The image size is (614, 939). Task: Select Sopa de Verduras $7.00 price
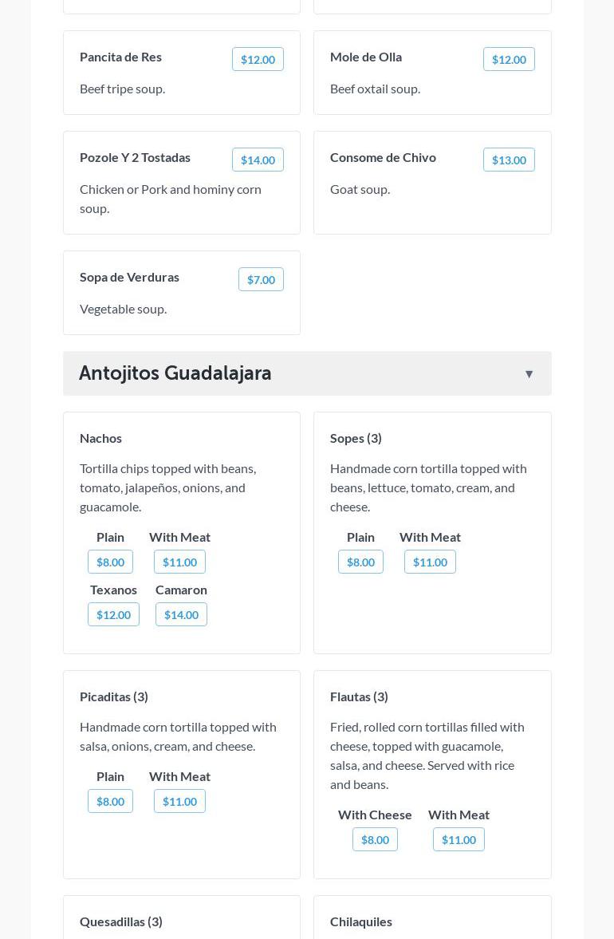(x=261, y=280)
